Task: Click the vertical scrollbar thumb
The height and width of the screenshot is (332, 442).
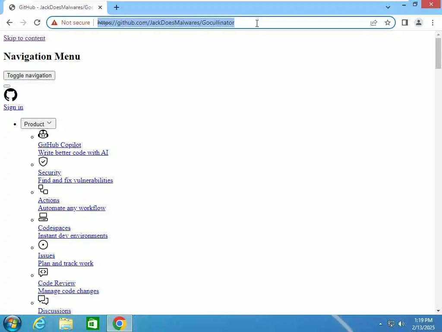Action: tap(438, 53)
